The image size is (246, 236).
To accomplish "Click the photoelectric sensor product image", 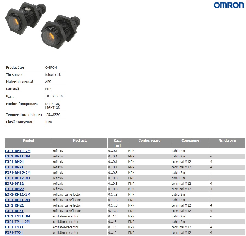I will [43, 25].
